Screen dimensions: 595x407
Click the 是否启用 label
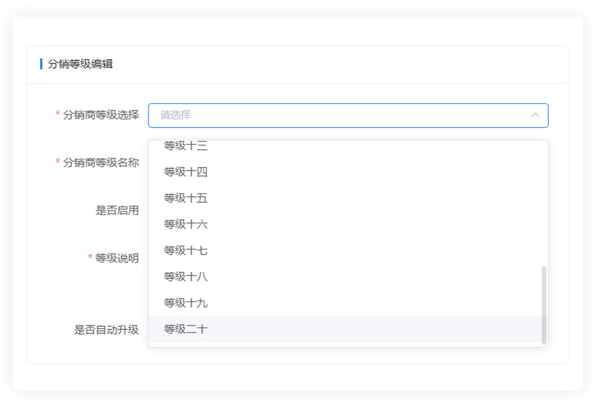117,210
